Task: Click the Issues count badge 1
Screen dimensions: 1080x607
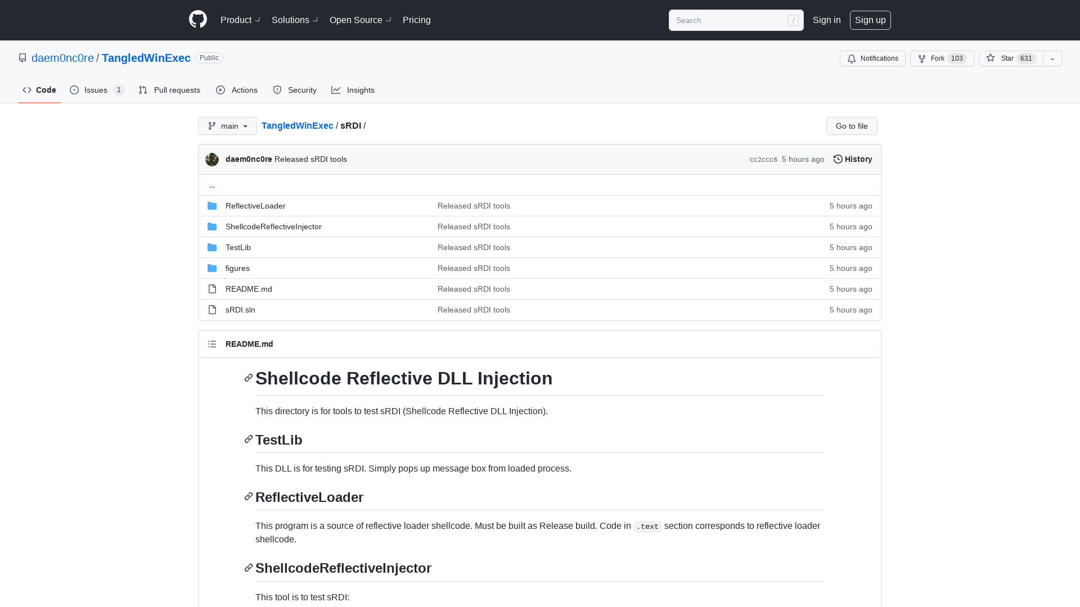Action: point(119,90)
